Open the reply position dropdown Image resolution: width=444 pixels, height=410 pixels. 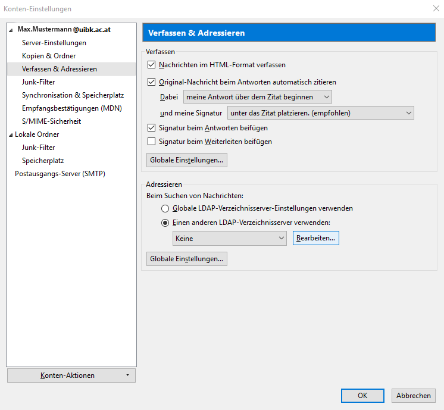(x=257, y=97)
